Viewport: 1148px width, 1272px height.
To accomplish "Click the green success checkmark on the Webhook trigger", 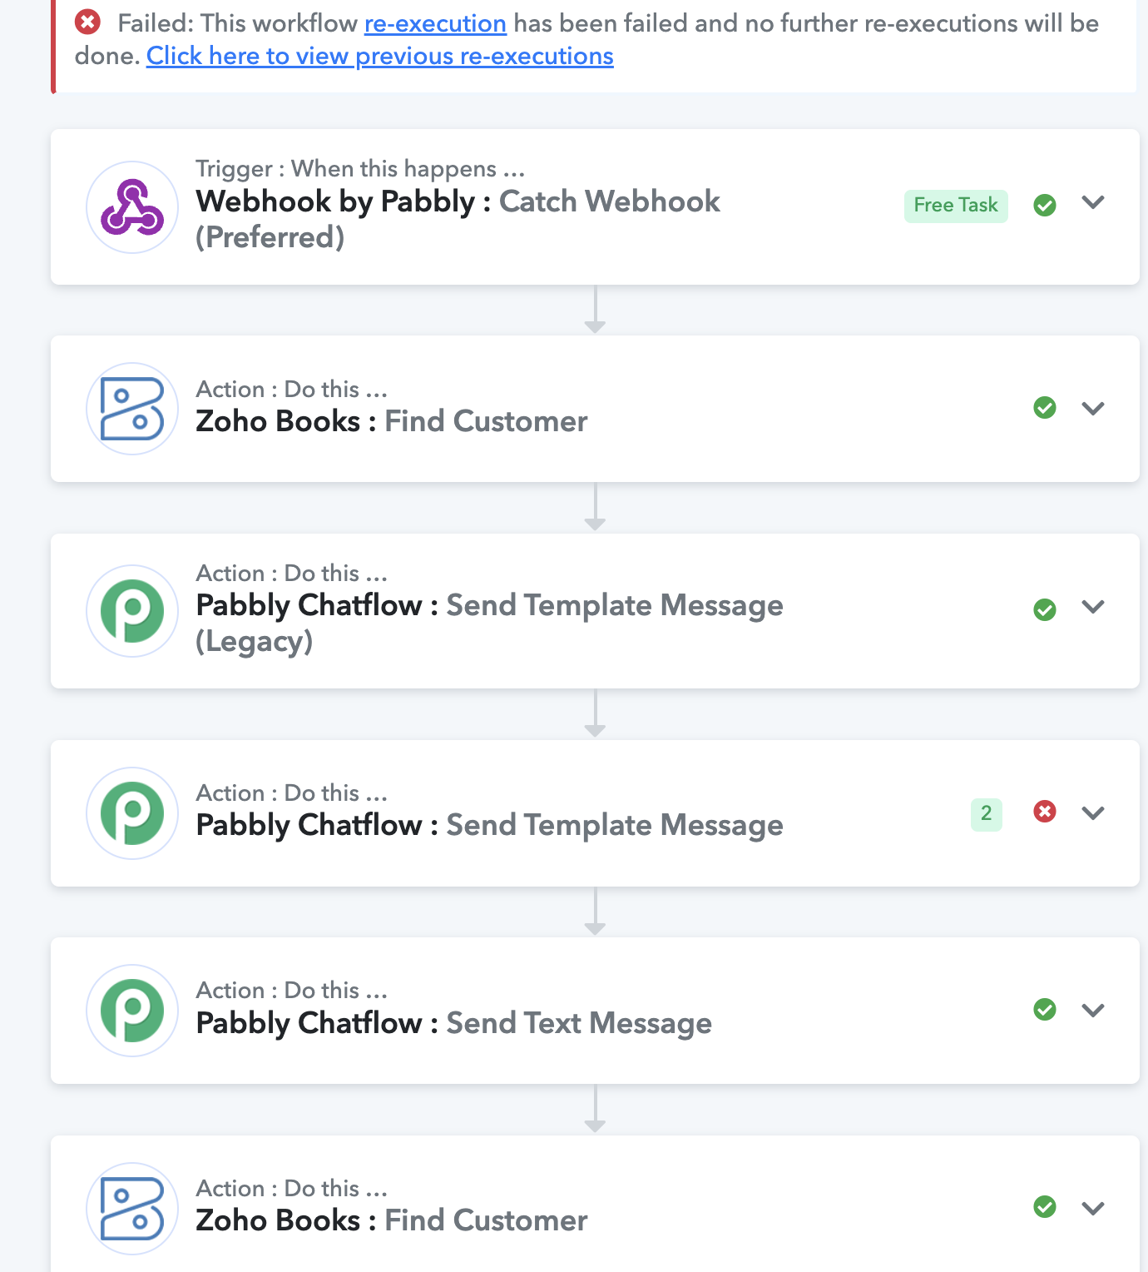I will tap(1045, 205).
